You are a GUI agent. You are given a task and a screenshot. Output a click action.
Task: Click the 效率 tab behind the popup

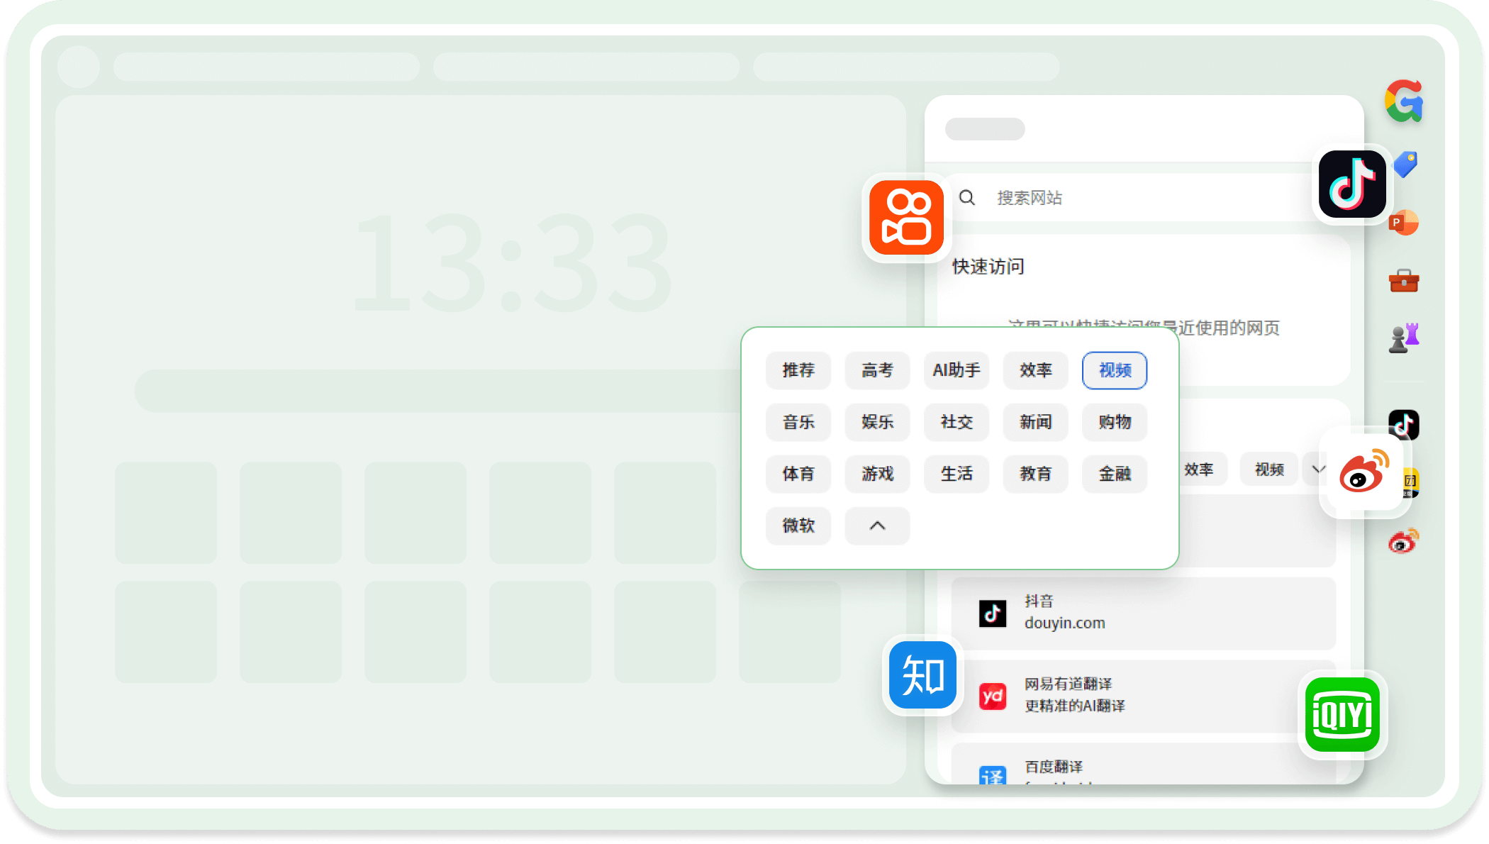(1203, 469)
